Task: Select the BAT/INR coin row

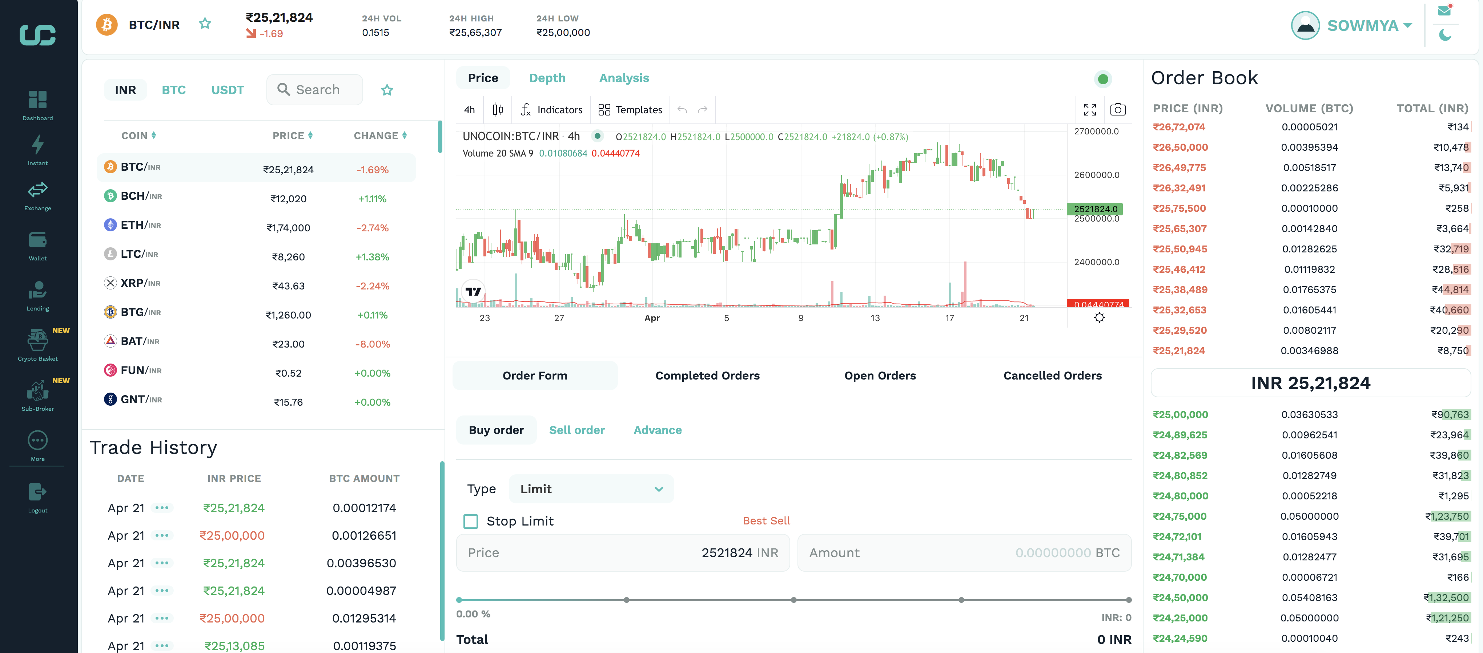Action: pos(257,342)
